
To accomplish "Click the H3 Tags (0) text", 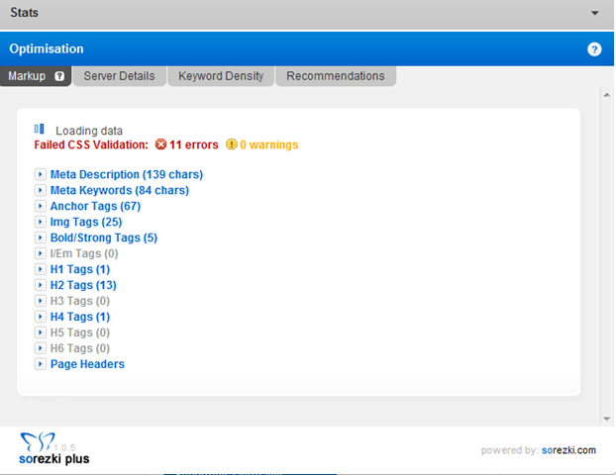I will pos(80,301).
